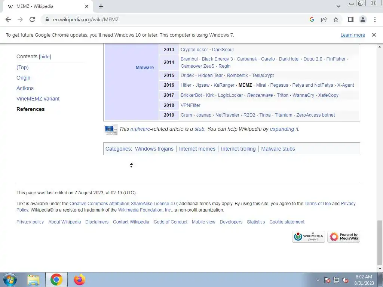Open ZeroAccess botnet link
This screenshot has width=383, height=287.
316,115
